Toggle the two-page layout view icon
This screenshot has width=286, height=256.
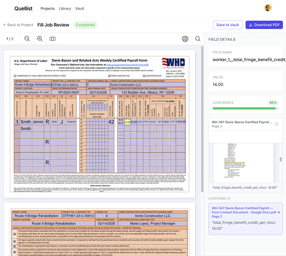52,39
